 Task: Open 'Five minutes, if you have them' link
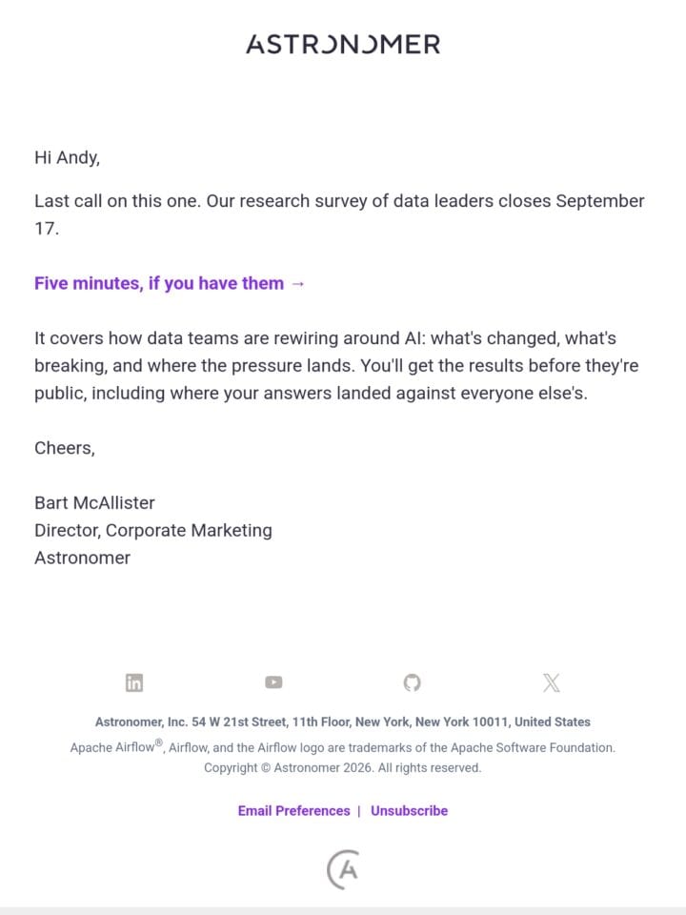(170, 284)
